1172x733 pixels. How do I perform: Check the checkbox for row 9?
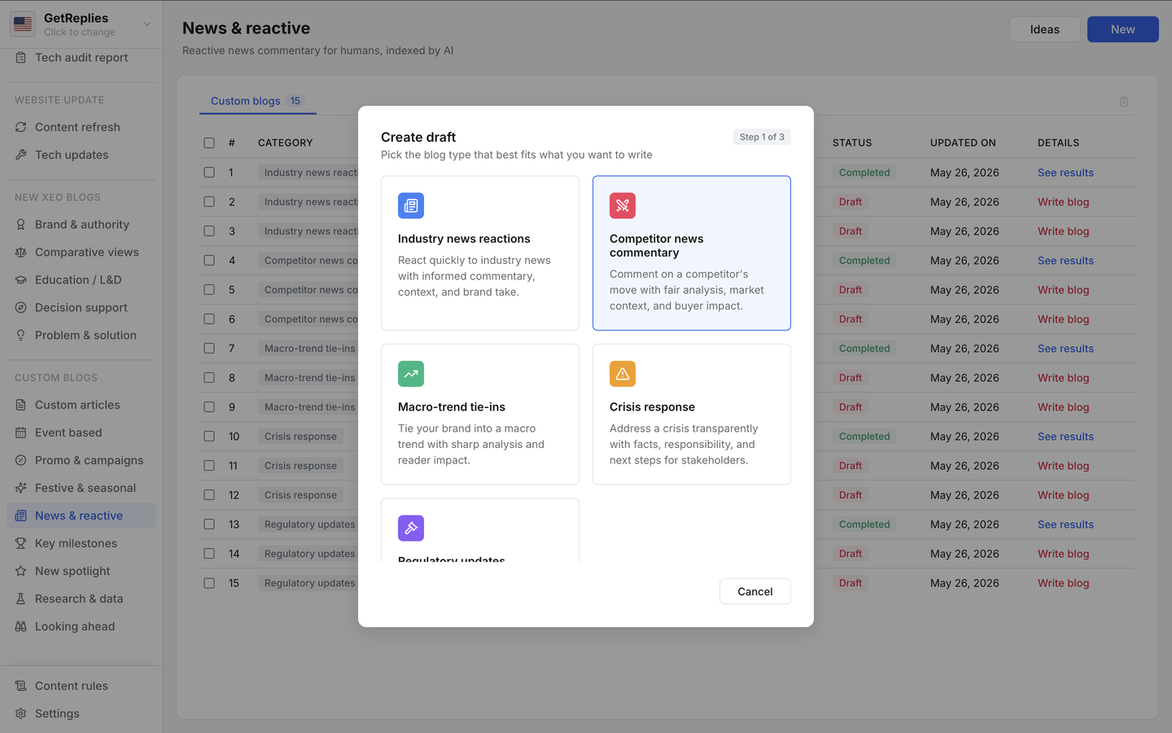point(209,407)
